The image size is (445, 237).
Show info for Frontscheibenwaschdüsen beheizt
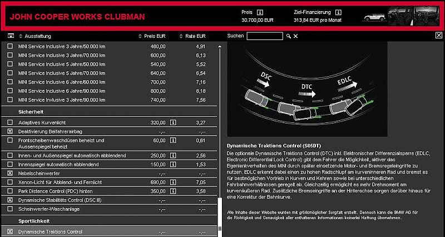(173, 141)
